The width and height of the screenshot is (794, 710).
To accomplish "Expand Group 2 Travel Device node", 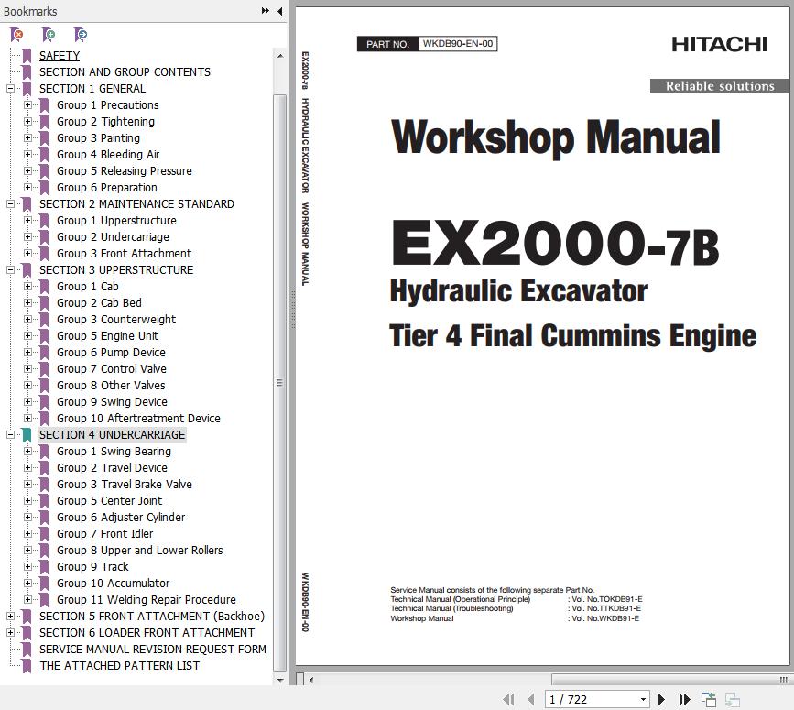I will pyautogui.click(x=27, y=468).
